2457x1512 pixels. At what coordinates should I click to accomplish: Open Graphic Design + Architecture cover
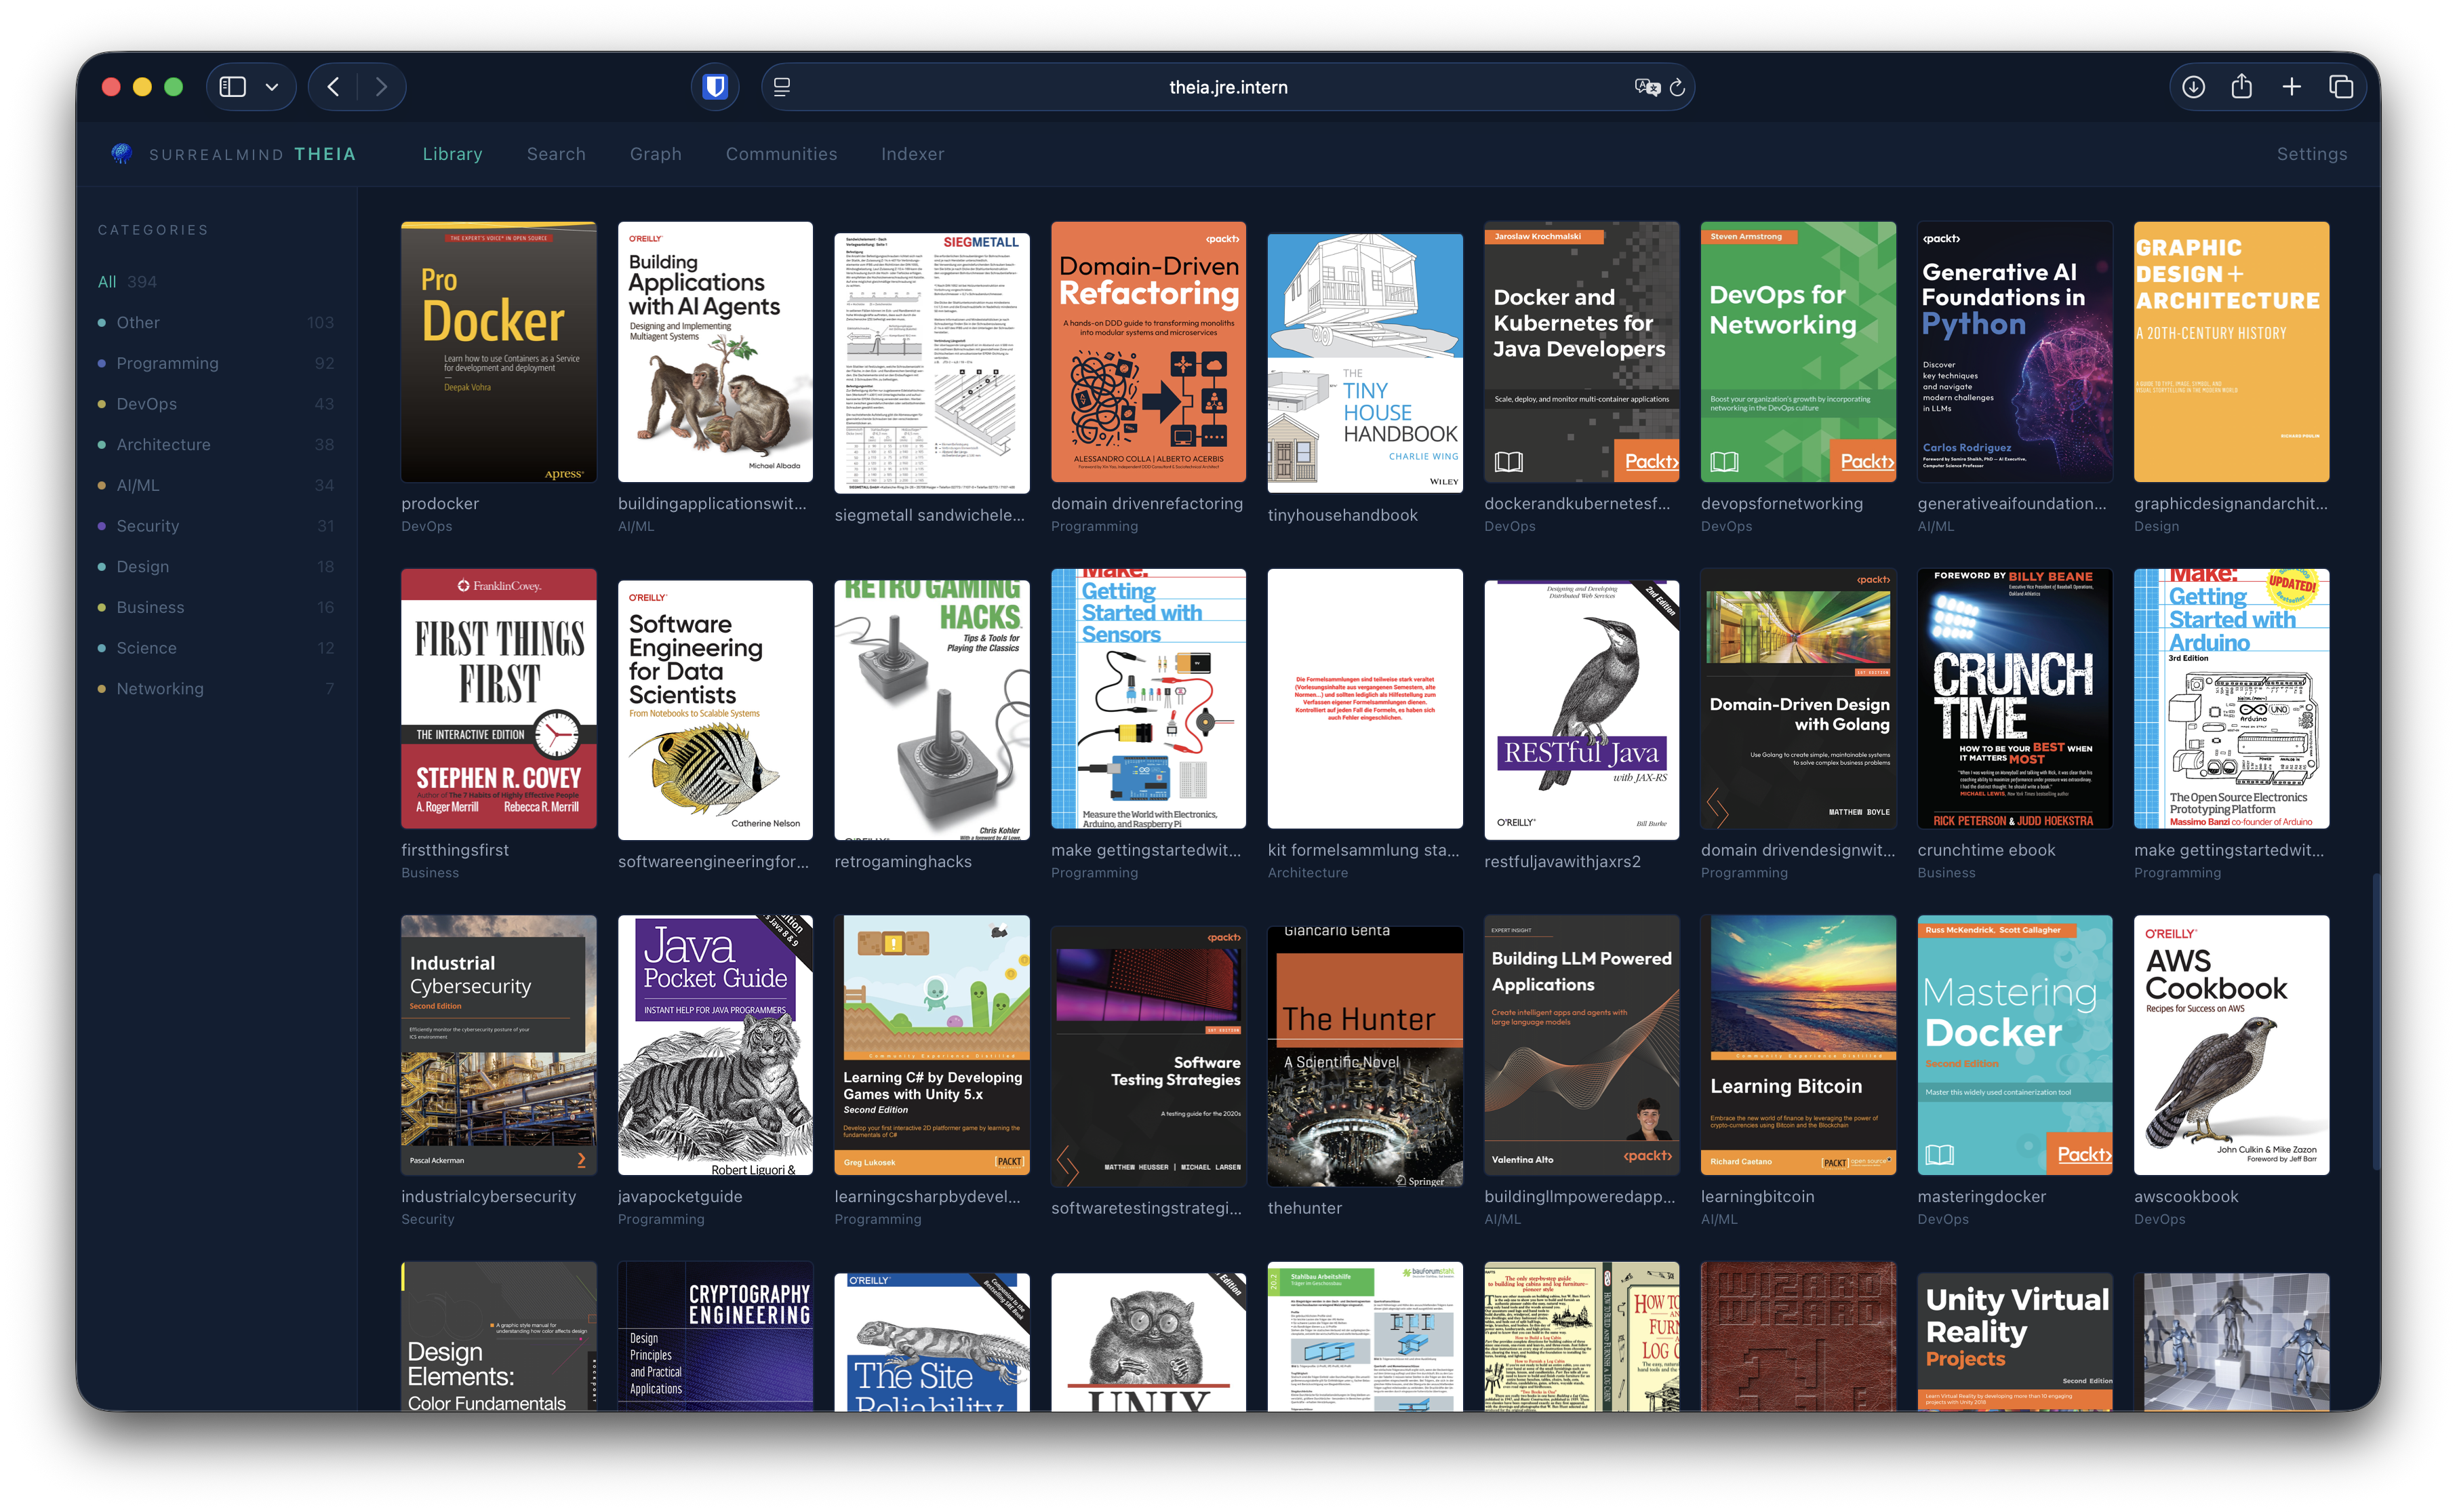(x=2231, y=352)
